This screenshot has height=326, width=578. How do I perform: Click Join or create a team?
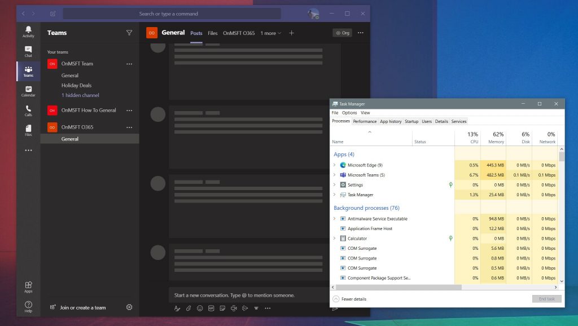[82, 307]
